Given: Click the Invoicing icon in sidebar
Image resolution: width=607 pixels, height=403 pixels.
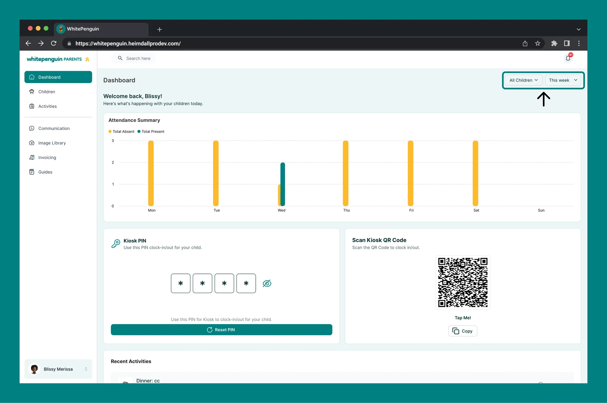Looking at the screenshot, I should click(32, 157).
